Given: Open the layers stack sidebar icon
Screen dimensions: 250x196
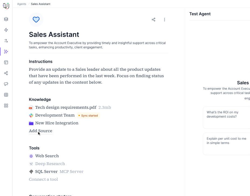Looking at the screenshot, I should coord(6,19).
